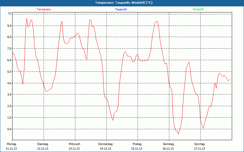Screen dimensions: 244x152
Task: Select the 3,0 y-axis value
Action: [x=9, y=95]
